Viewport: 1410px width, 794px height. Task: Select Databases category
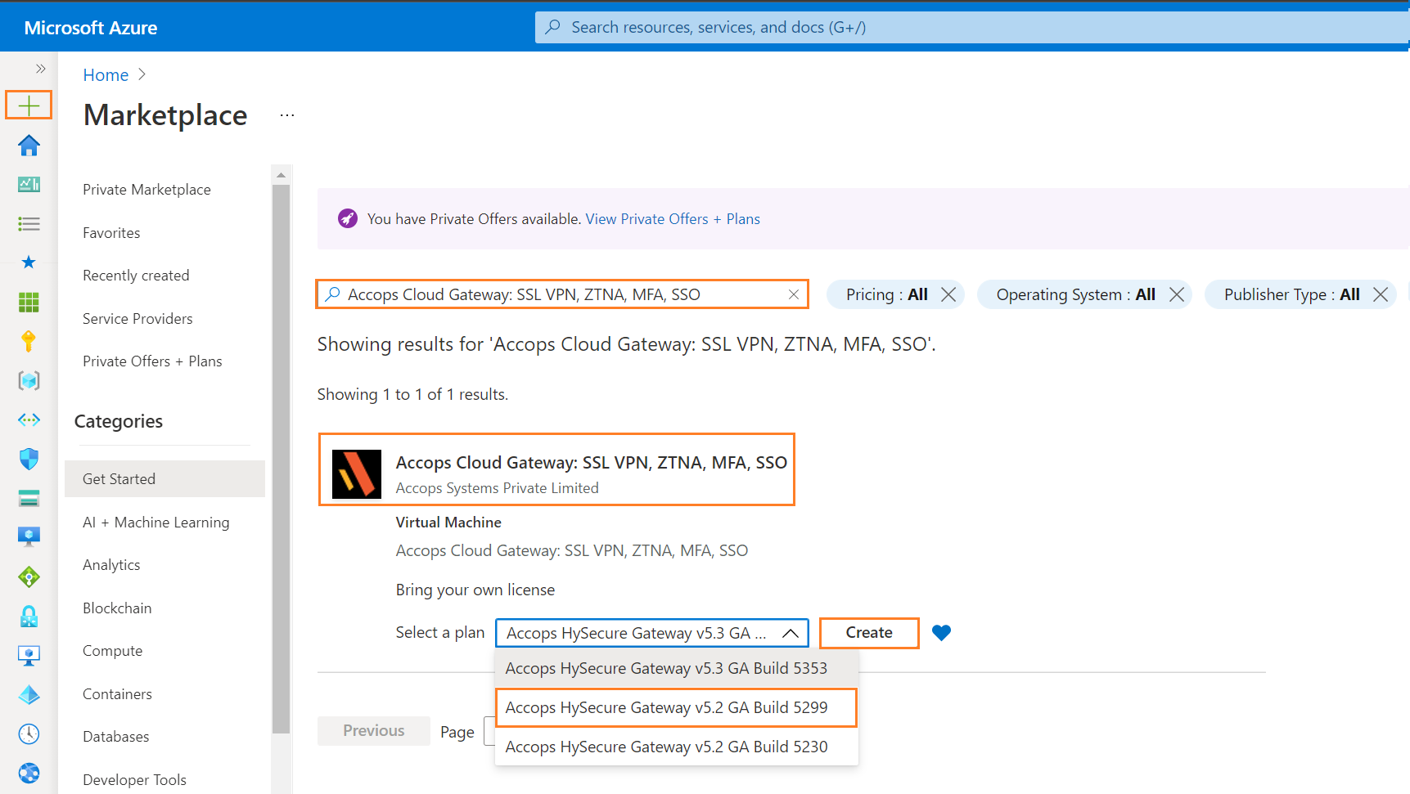pos(115,737)
